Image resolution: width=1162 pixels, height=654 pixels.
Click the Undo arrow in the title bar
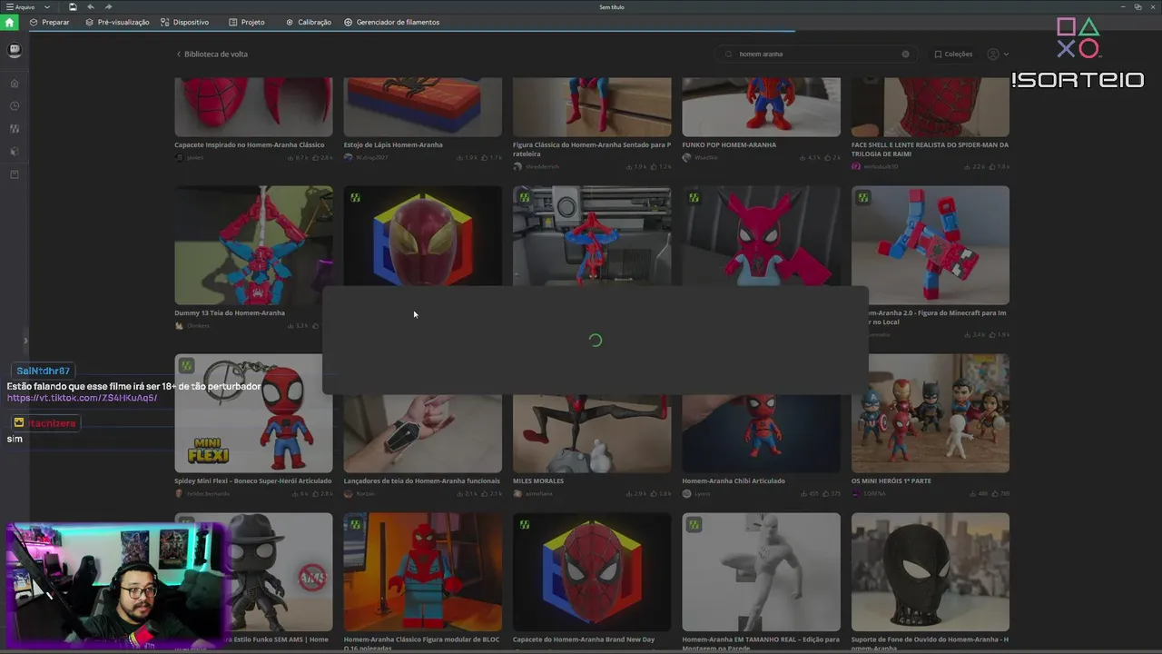click(91, 7)
